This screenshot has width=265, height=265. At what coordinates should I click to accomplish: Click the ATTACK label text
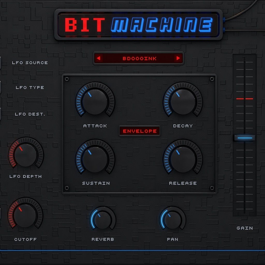click(x=95, y=126)
